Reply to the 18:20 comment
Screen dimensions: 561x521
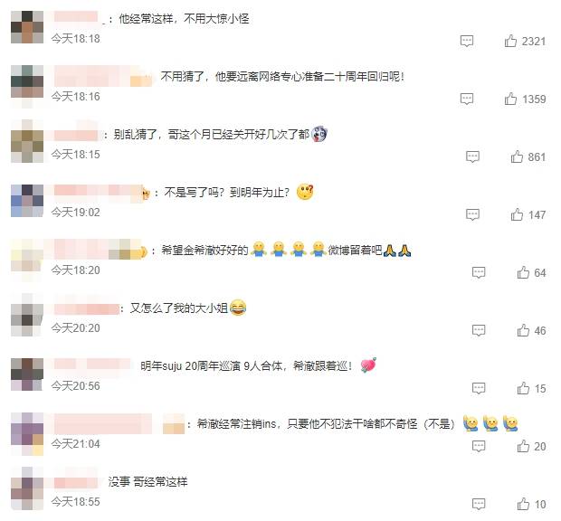point(479,272)
